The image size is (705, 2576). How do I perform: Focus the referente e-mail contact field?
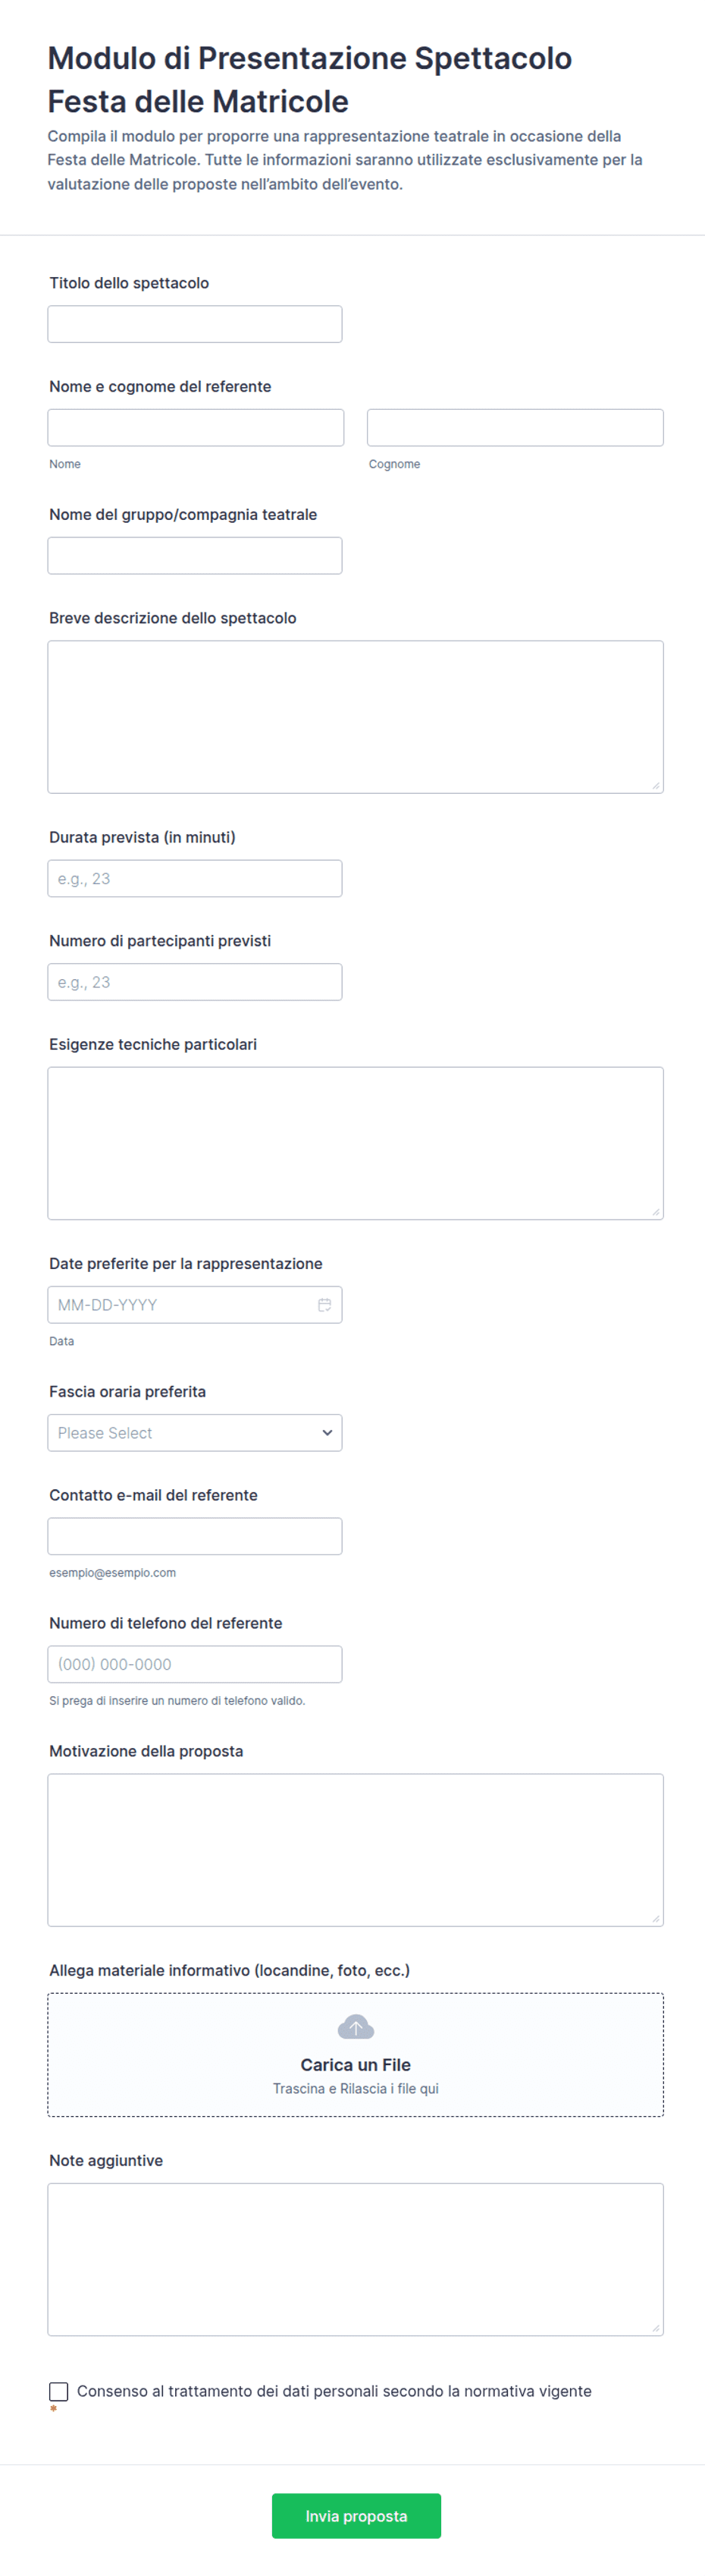(x=195, y=1536)
